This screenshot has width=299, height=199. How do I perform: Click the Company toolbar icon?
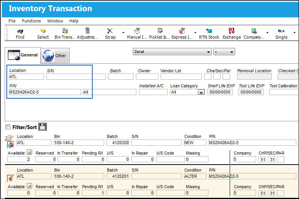coord(254,31)
